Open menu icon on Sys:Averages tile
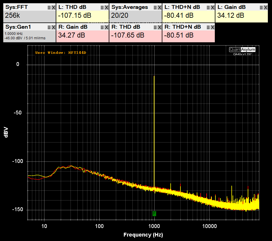 [156, 8]
